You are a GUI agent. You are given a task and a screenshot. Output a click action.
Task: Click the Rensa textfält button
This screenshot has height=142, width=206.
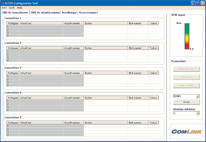(186, 85)
